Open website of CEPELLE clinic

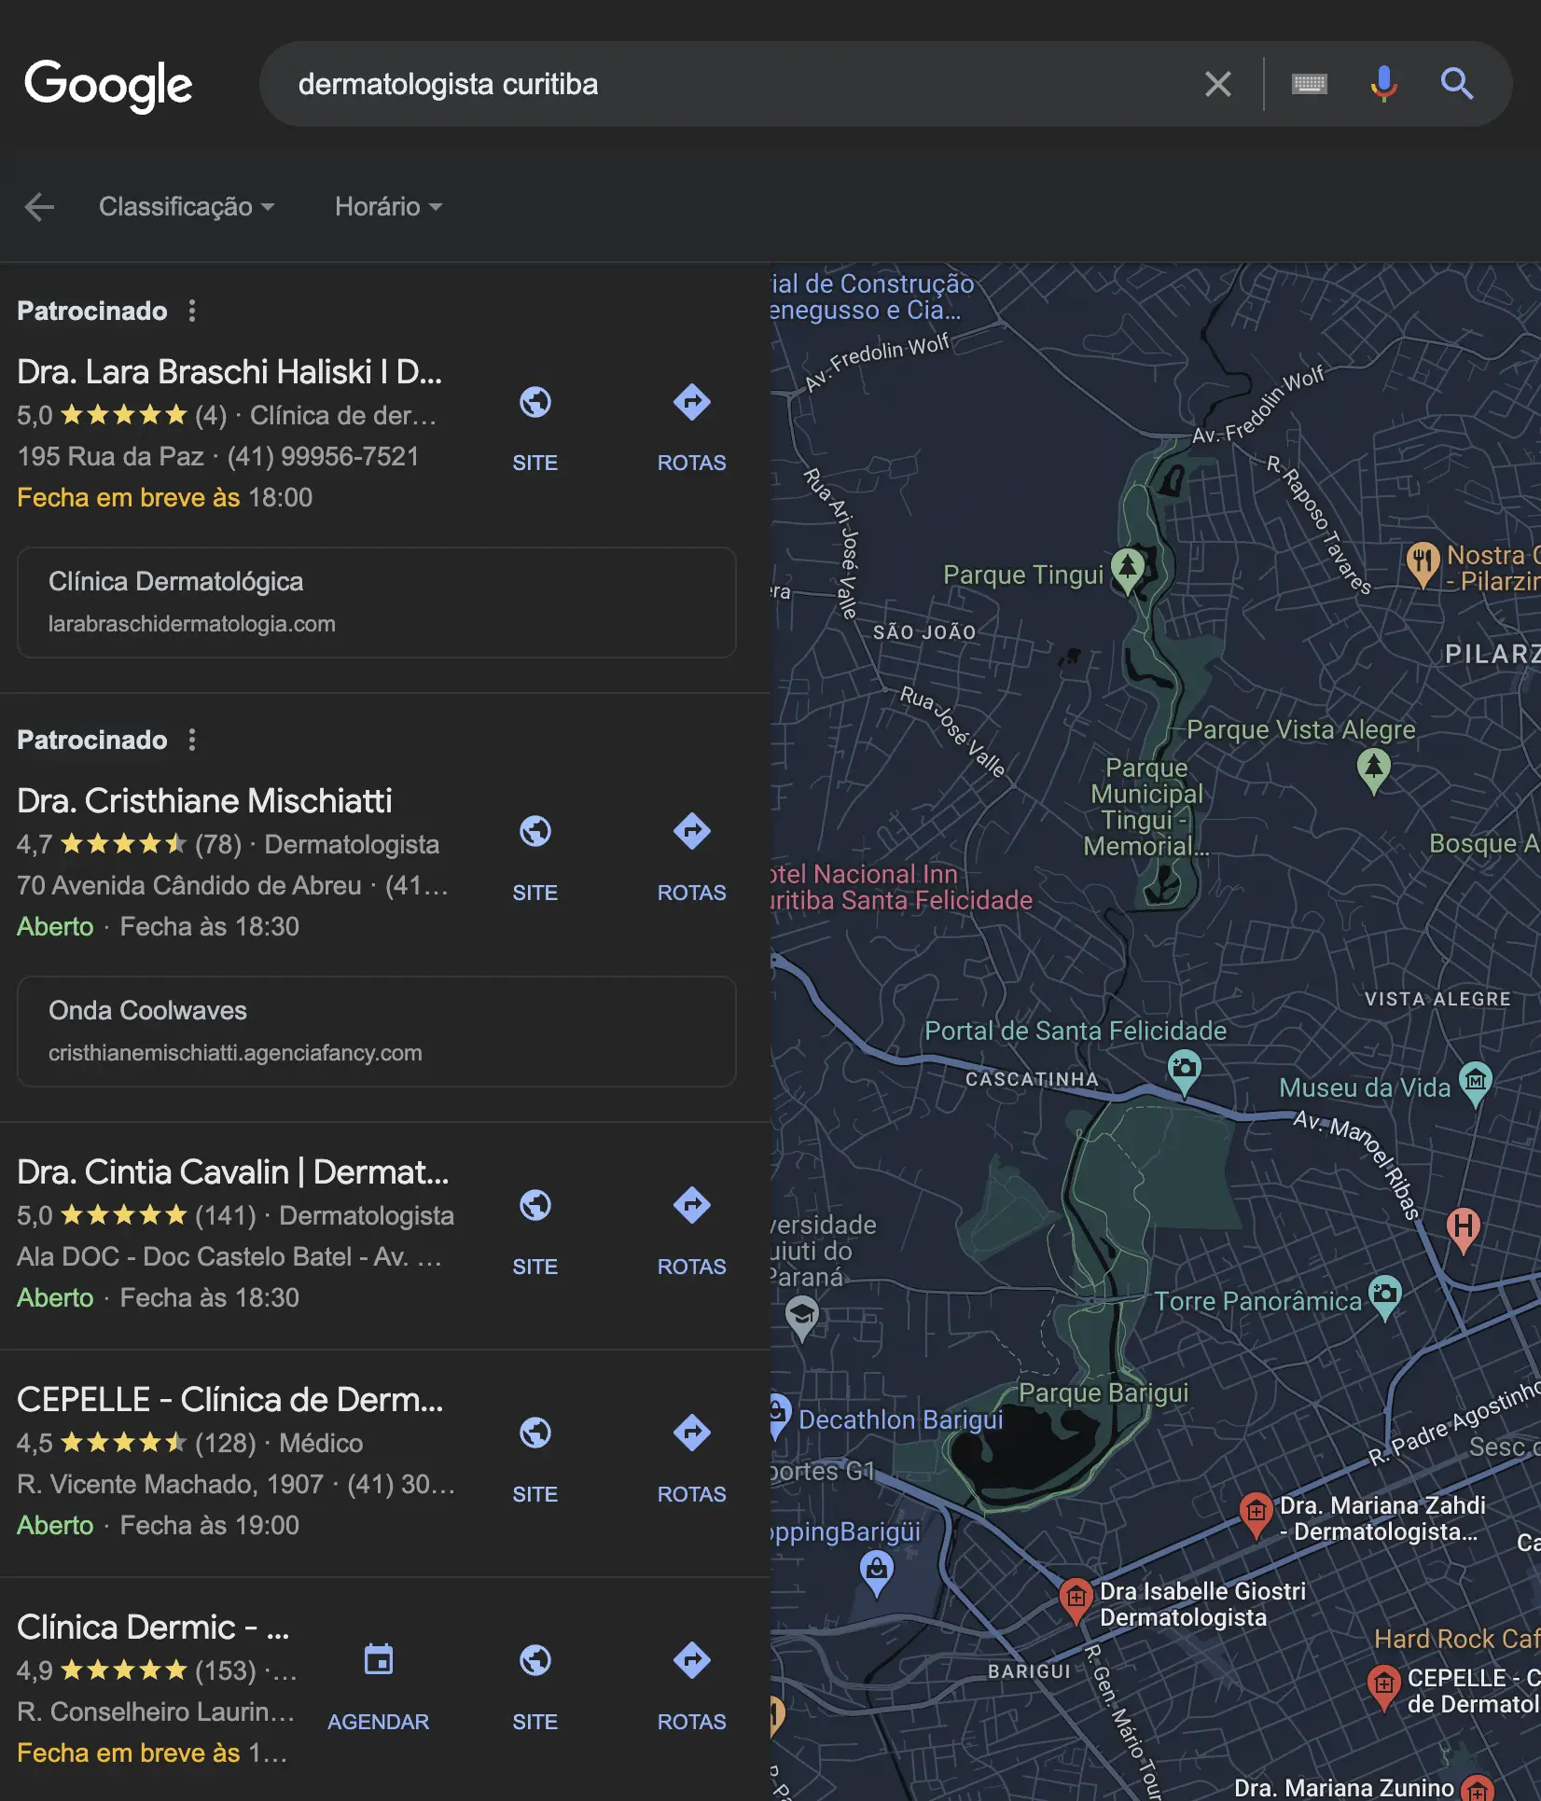click(x=534, y=1459)
